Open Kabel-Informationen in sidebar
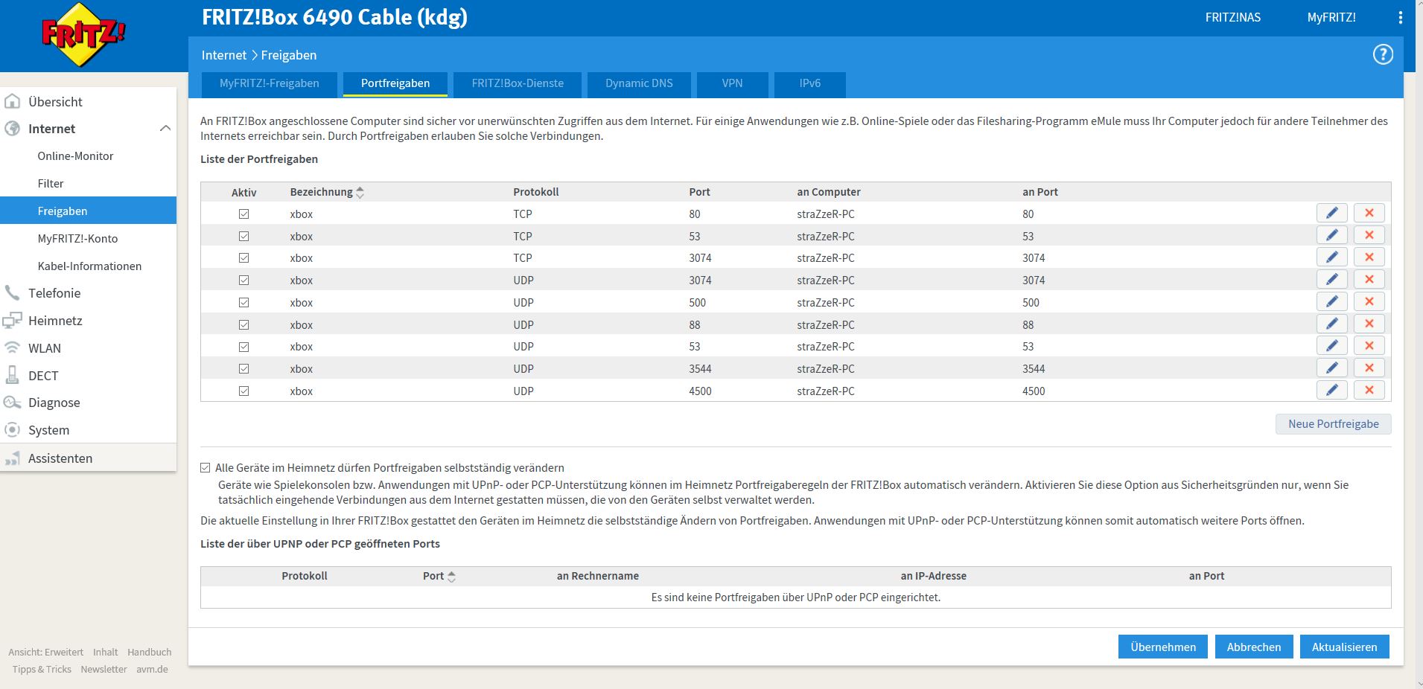The image size is (1423, 689). 88,266
